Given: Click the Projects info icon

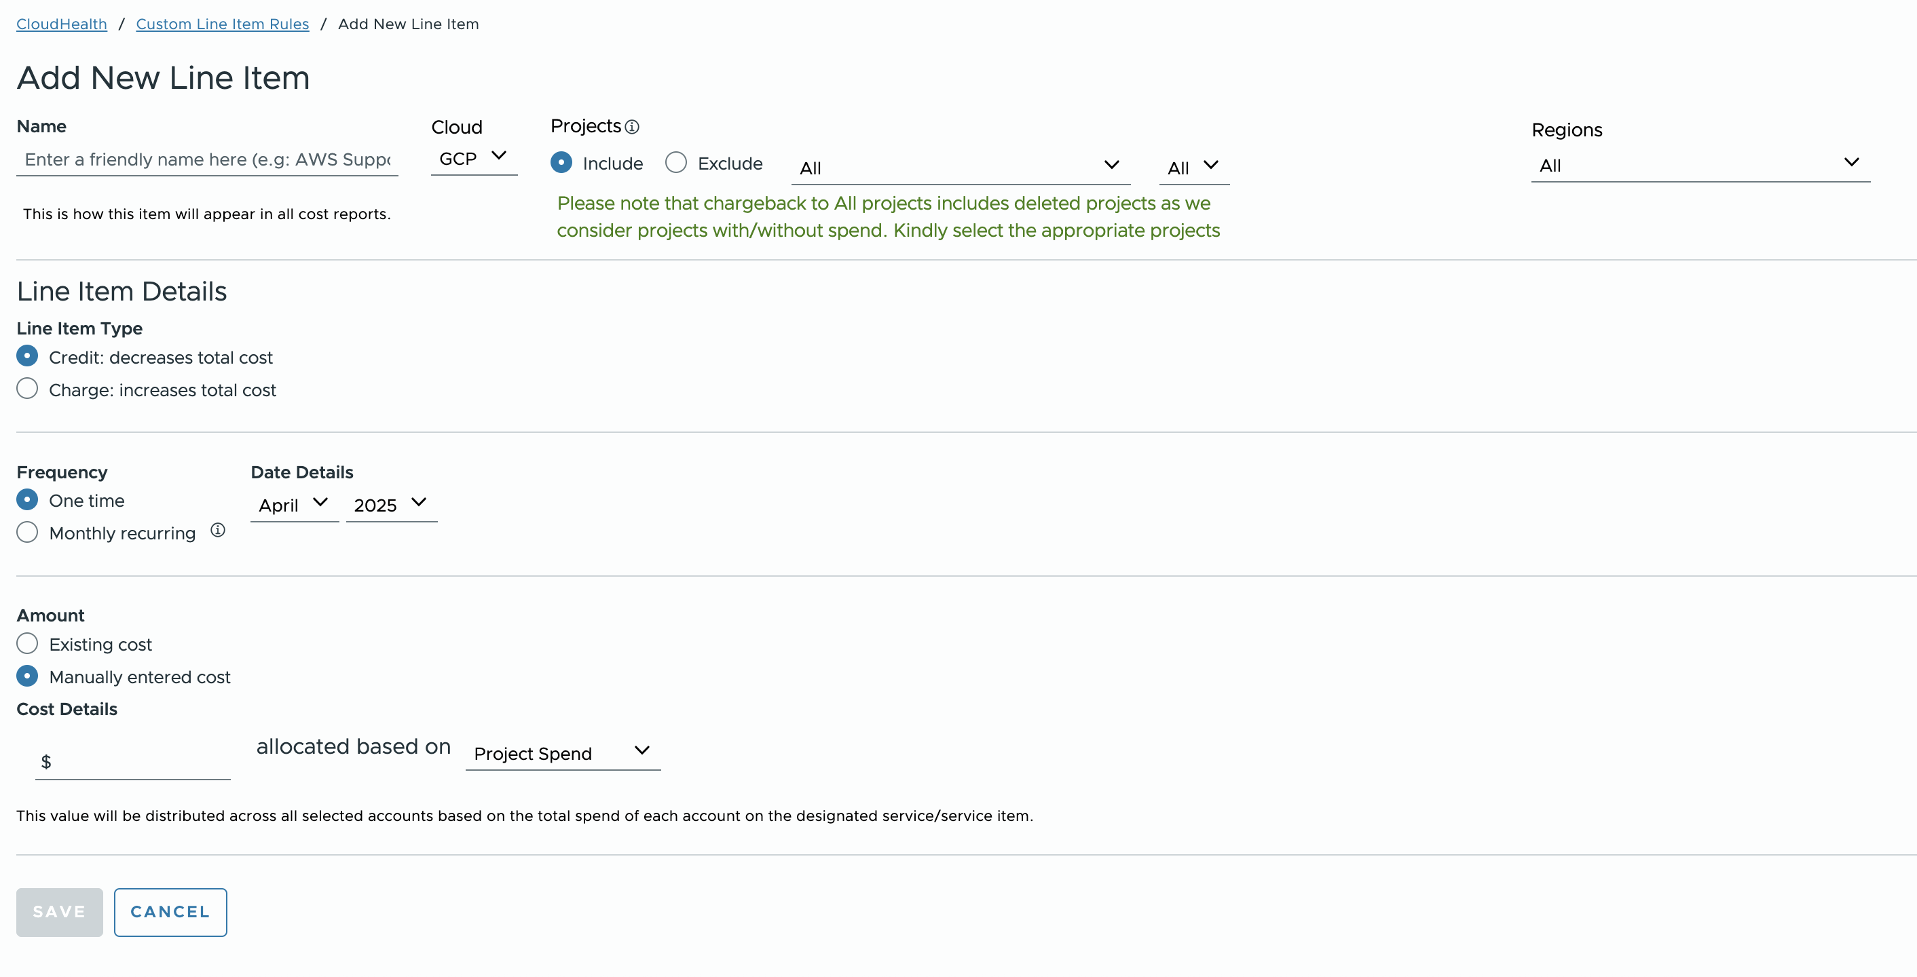Looking at the screenshot, I should click(x=632, y=127).
